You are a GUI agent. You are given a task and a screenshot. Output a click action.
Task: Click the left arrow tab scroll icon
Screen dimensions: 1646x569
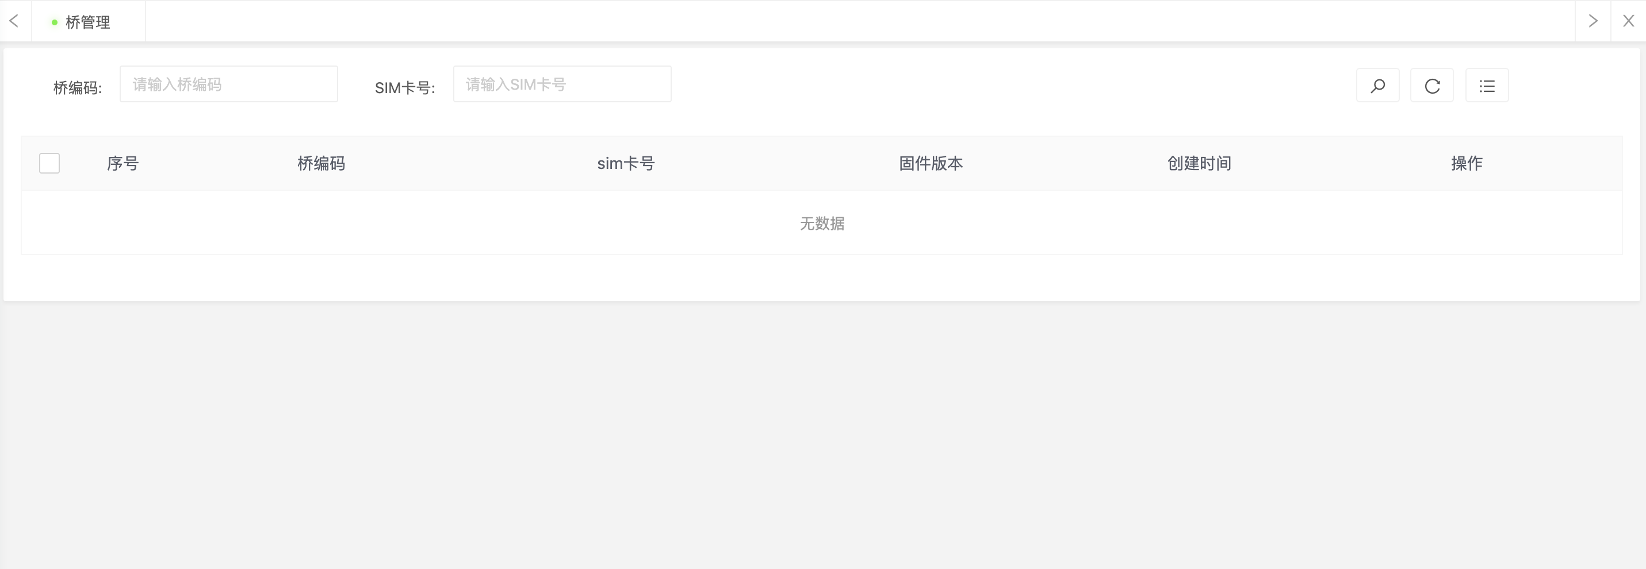[x=14, y=21]
